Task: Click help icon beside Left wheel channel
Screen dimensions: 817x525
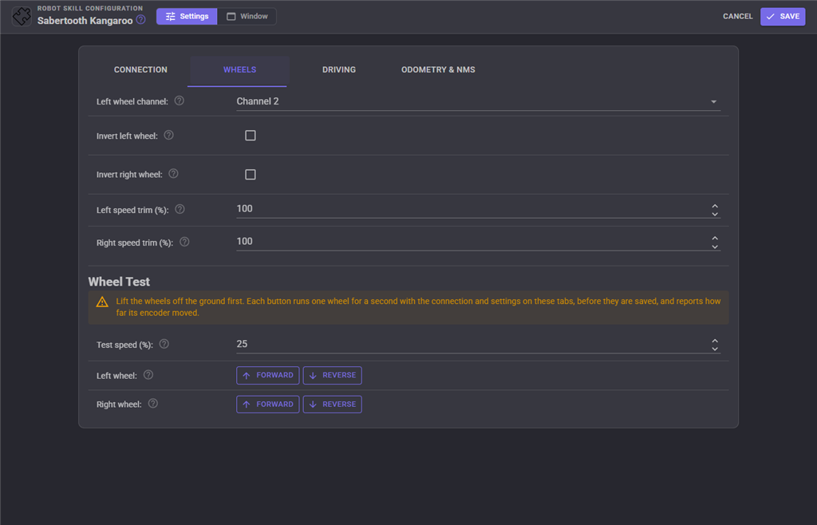Action: click(x=180, y=101)
